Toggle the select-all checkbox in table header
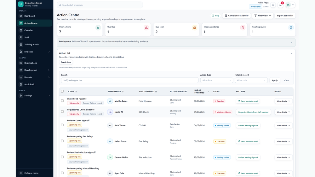 62,91
